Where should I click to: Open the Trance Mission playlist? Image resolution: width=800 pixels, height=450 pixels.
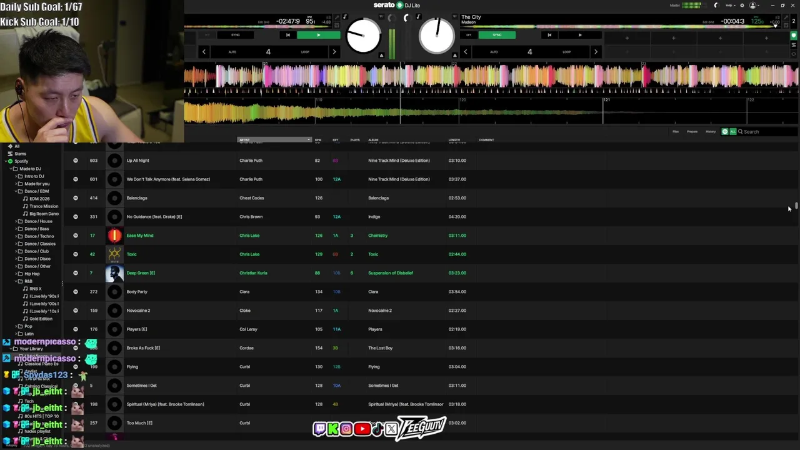[44, 206]
